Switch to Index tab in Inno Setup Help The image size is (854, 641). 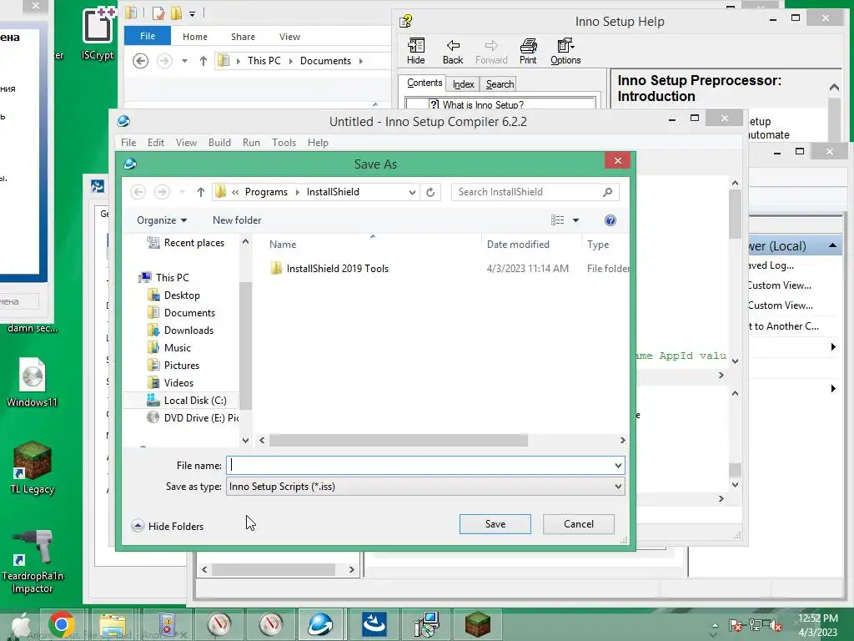(463, 84)
